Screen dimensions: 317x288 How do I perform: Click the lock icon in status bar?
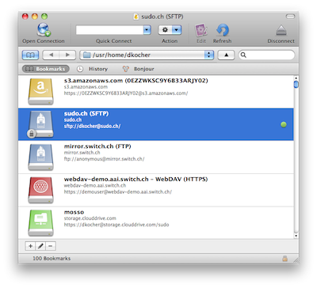(x=285, y=259)
